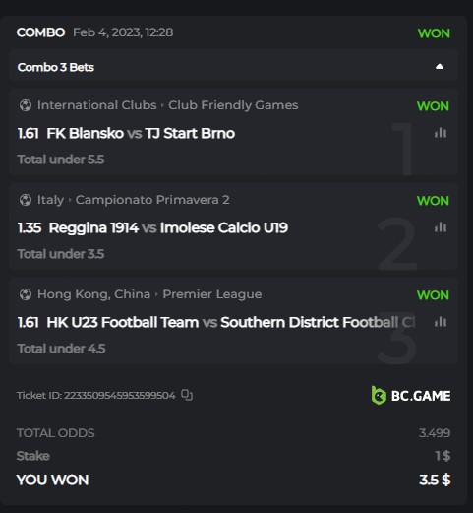Click the International Clubs category label
473x513 pixels.
97,105
